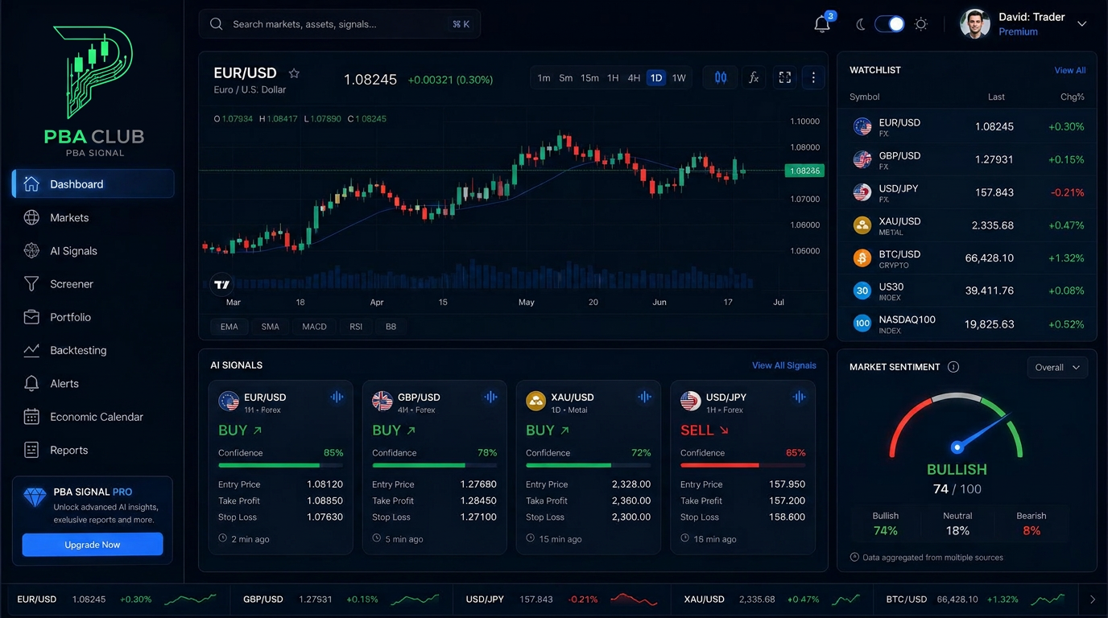Expand chart with the fullscreen icon
The image size is (1108, 618).
coord(784,77)
